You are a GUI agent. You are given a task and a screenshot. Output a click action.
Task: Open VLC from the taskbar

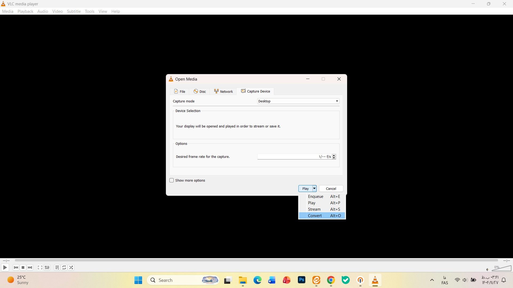[x=375, y=280]
